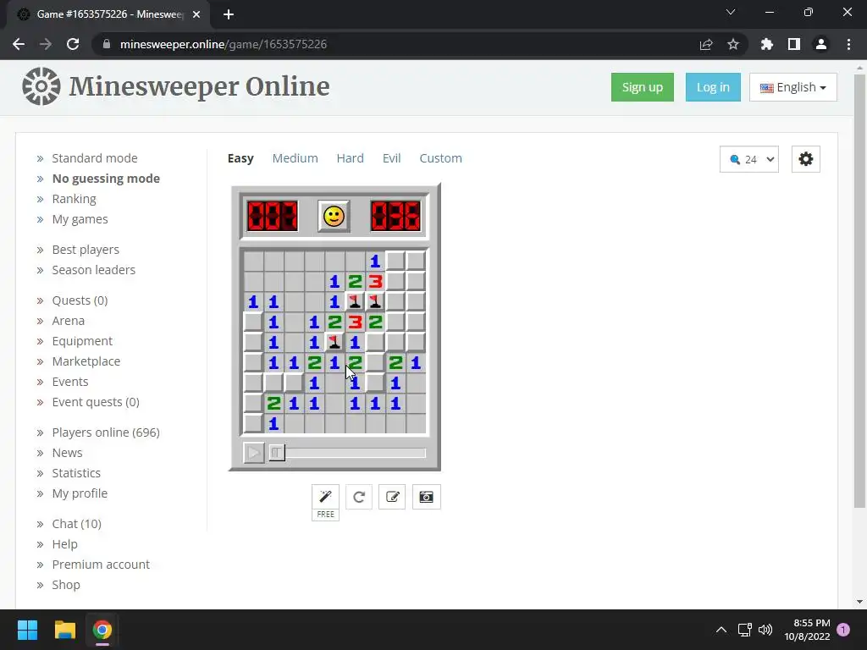This screenshot has width=867, height=650.
Task: Open Standard mode from sidebar
Action: tap(95, 158)
